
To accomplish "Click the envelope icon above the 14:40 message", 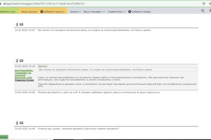I will 21,123.
